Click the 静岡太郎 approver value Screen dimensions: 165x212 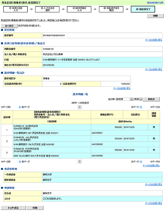pyautogui.click(x=47, y=175)
